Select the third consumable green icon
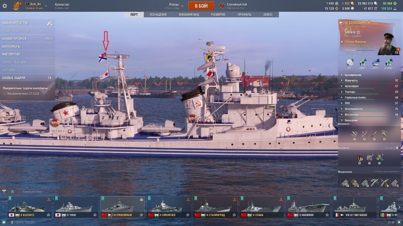The height and width of the screenshot is (226, 403). pos(379,159)
